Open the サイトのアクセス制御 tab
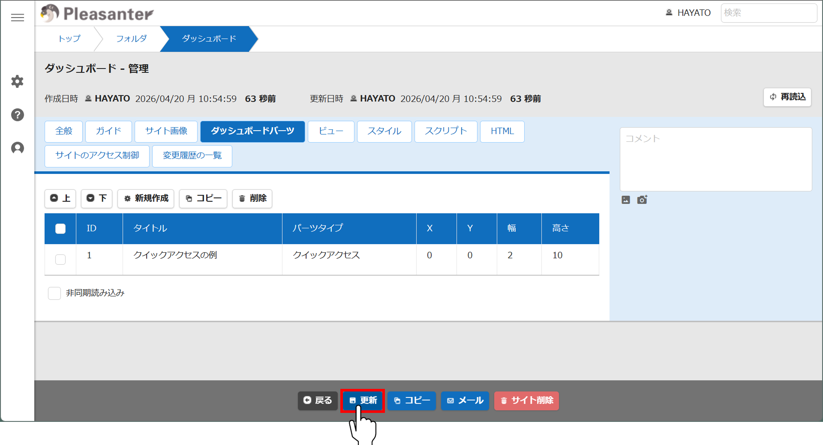Screen dimensions: 823x445 coord(97,156)
